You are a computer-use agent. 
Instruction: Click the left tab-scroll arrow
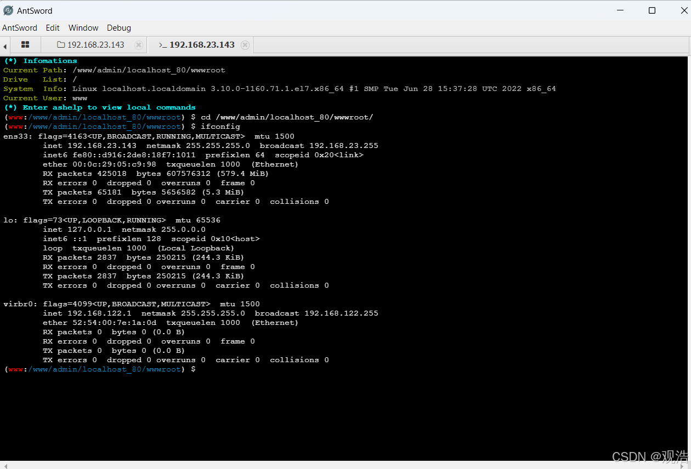click(5, 46)
